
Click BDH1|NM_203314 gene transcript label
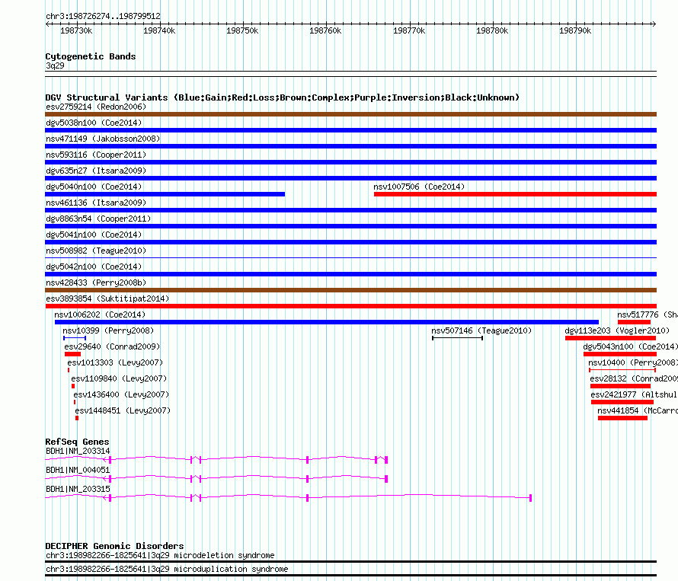(78, 452)
